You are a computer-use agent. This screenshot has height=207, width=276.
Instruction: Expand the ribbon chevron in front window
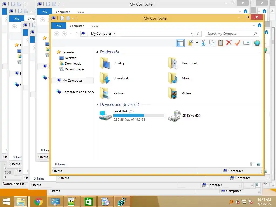pyautogui.click(x=253, y=26)
